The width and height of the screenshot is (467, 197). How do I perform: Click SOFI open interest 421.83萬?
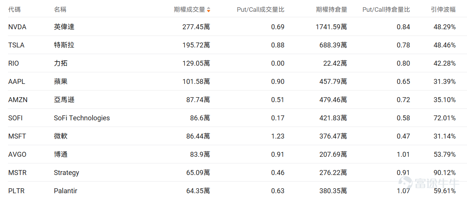click(333, 118)
